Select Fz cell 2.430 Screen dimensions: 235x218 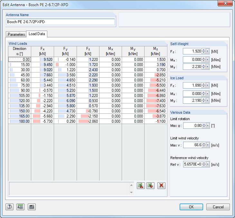(88, 70)
